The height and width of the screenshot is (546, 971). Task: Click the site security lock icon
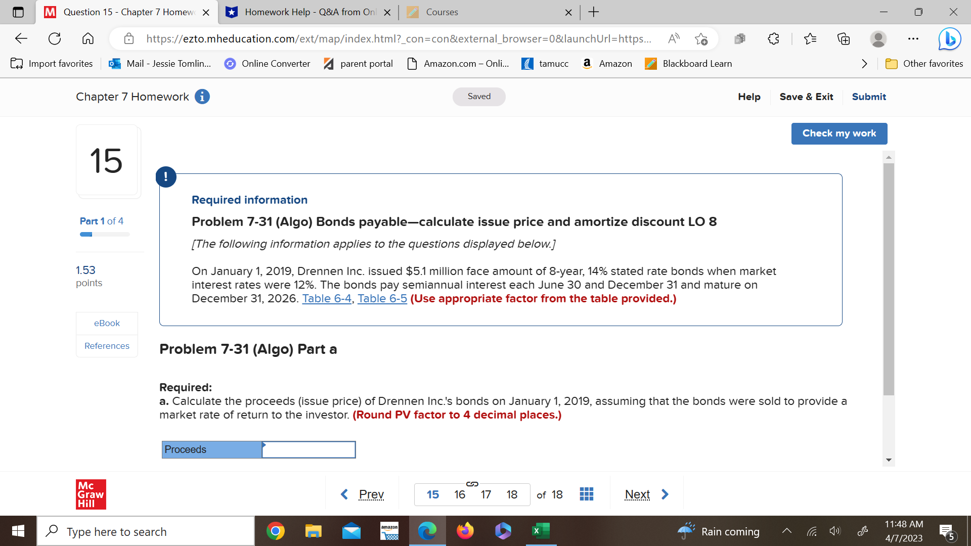pos(129,38)
